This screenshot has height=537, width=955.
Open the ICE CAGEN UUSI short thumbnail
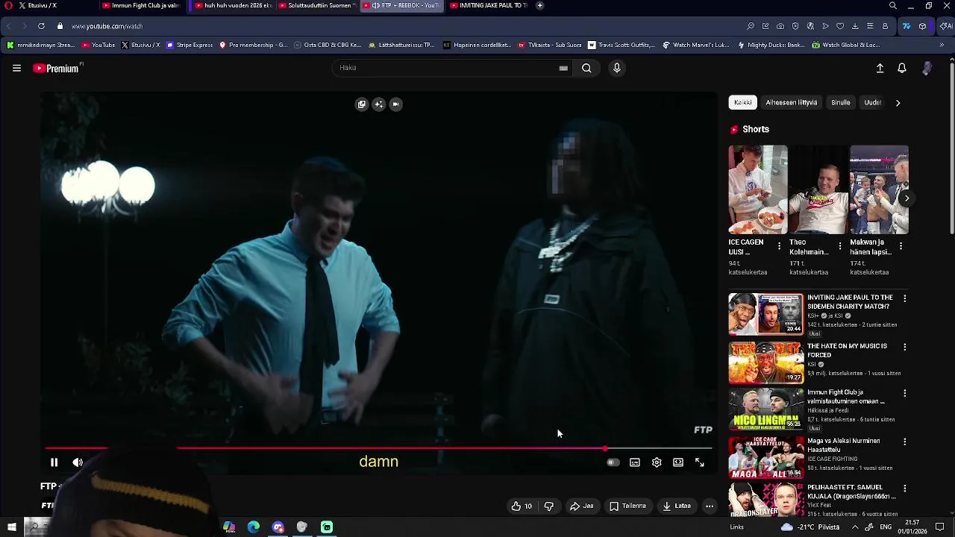coord(757,189)
